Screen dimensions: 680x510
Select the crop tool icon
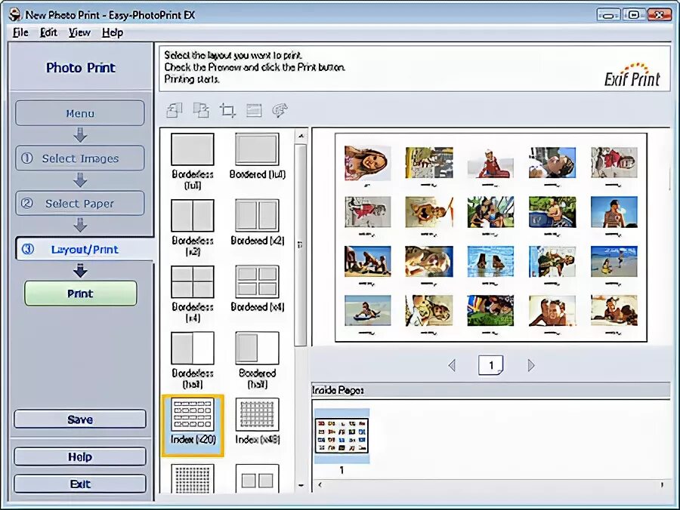point(227,110)
